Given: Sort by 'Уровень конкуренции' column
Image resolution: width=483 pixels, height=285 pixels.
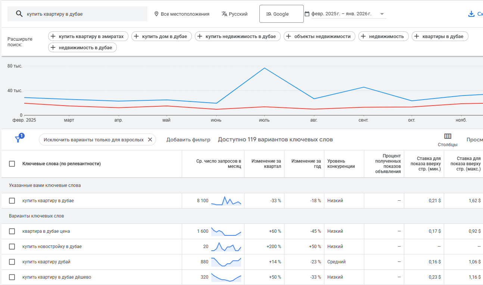Looking at the screenshot, I should pos(341,164).
